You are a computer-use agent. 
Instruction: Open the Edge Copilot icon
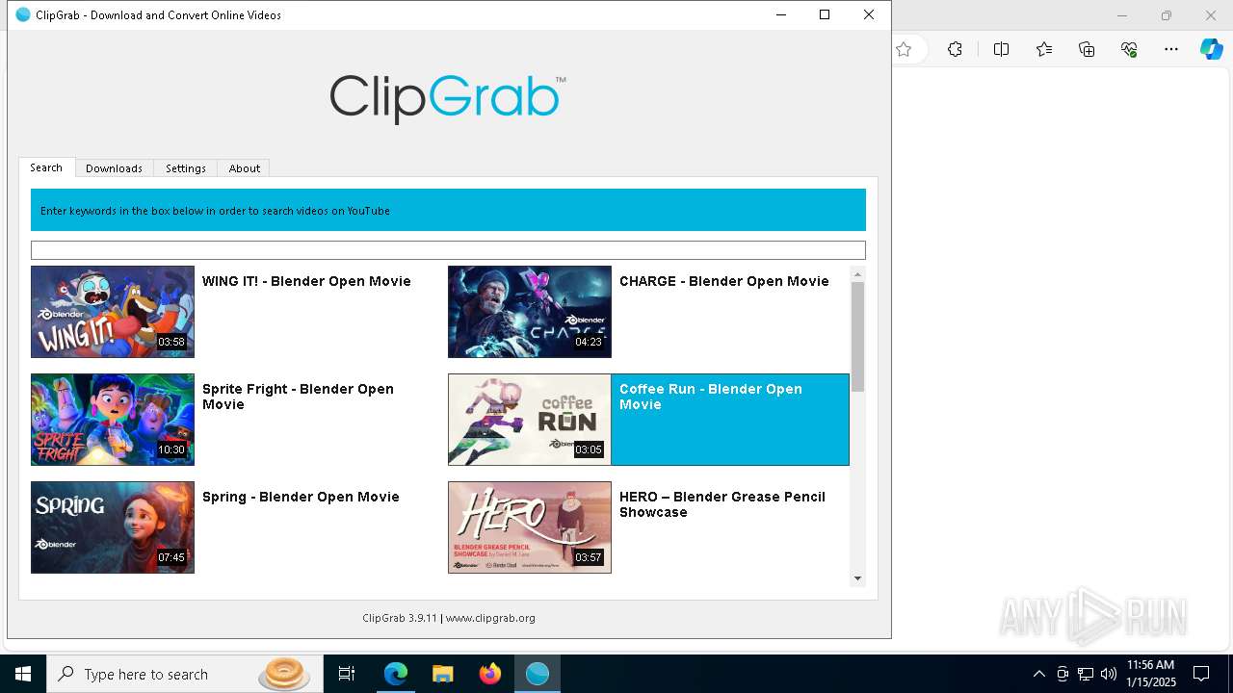pyautogui.click(x=1211, y=50)
